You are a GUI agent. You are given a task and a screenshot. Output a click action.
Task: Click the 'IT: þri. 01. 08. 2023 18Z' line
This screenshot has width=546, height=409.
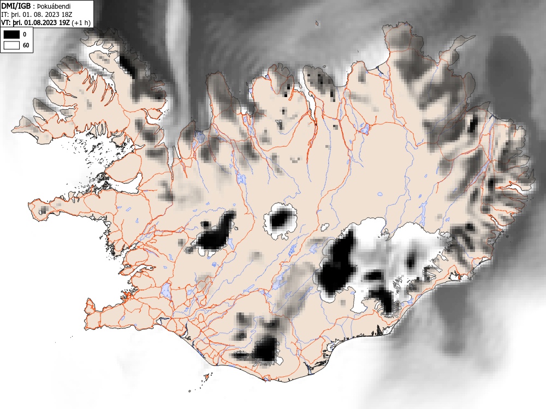point(37,15)
